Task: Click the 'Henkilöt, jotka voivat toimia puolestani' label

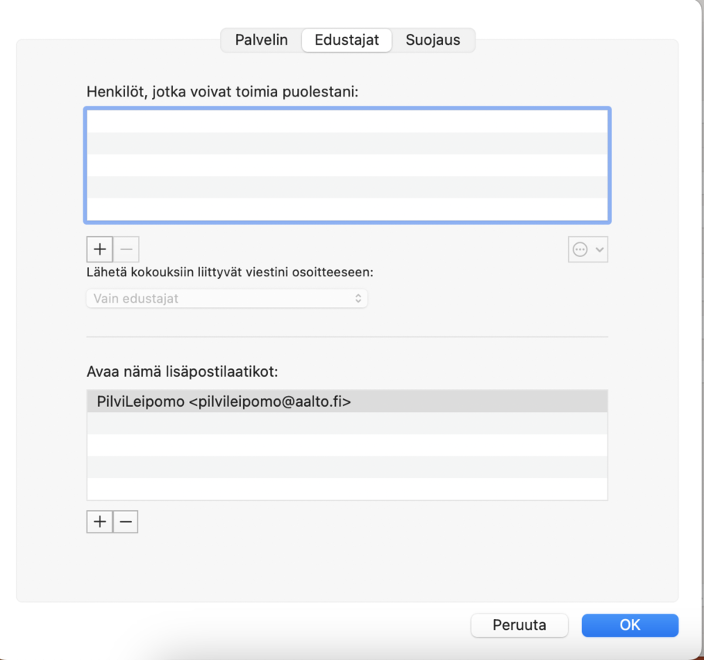Action: coord(223,91)
